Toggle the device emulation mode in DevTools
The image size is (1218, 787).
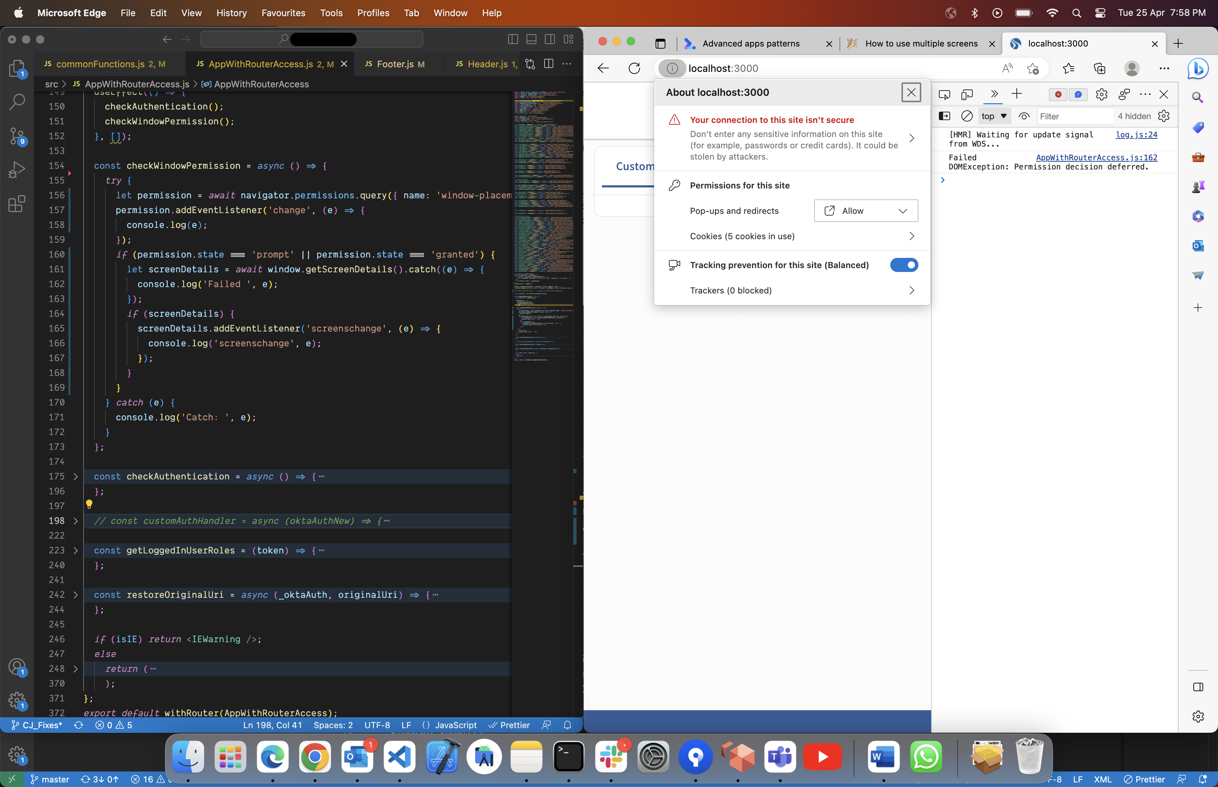coord(967,94)
